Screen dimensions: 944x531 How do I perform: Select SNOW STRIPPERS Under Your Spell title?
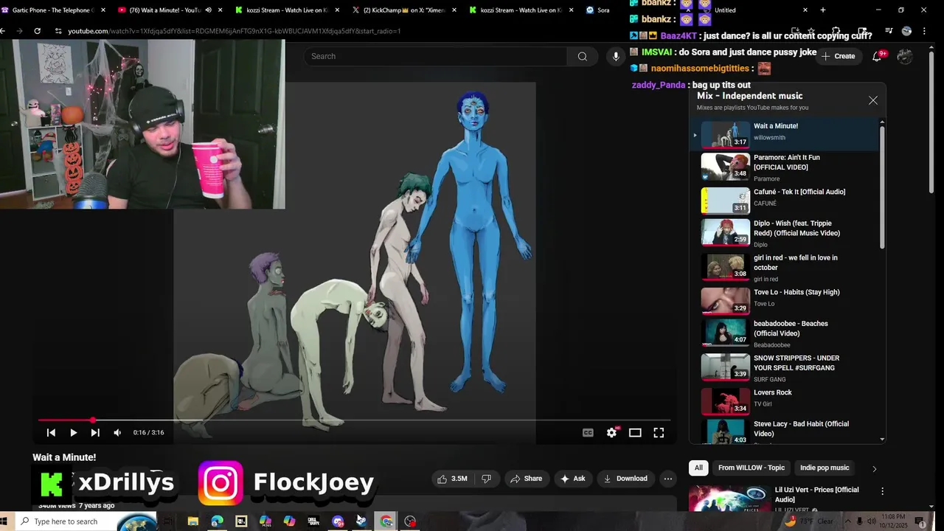coord(796,363)
